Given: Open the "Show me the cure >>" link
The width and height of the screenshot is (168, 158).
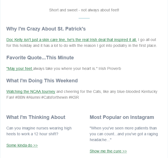Looking at the screenshot, I should click(x=108, y=151).
